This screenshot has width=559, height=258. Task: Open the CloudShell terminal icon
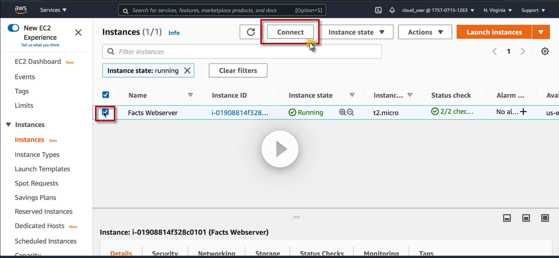378,10
